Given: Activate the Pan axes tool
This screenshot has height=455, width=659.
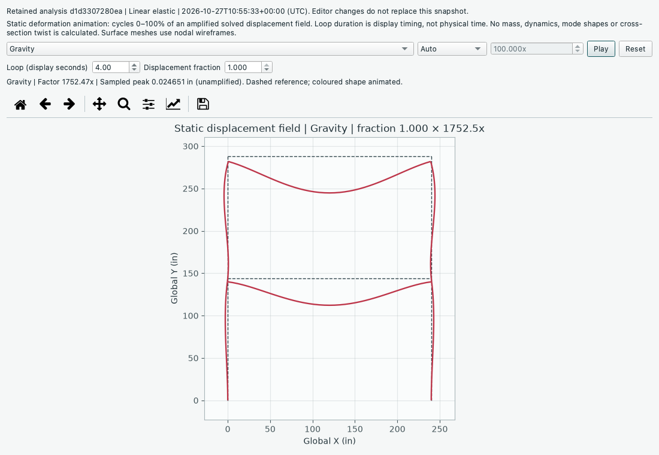Looking at the screenshot, I should click(x=99, y=104).
